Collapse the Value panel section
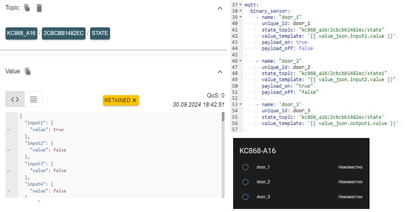This screenshot has height=212, width=406. pos(220,72)
